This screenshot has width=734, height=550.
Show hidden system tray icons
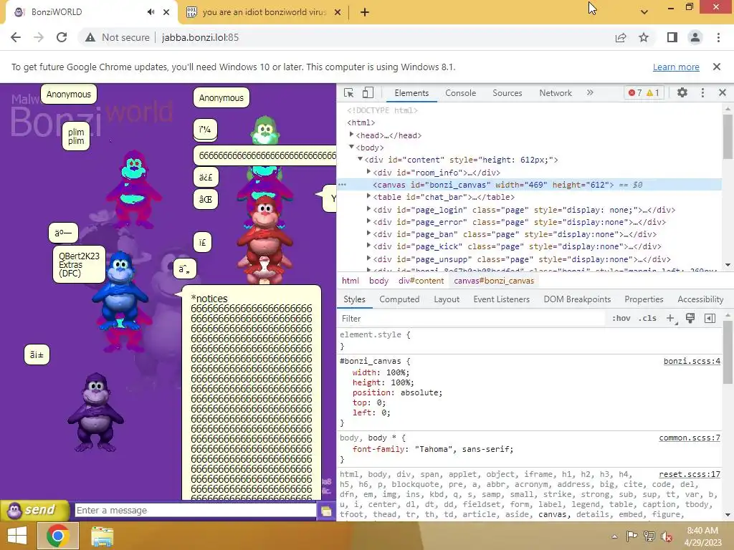click(614, 536)
